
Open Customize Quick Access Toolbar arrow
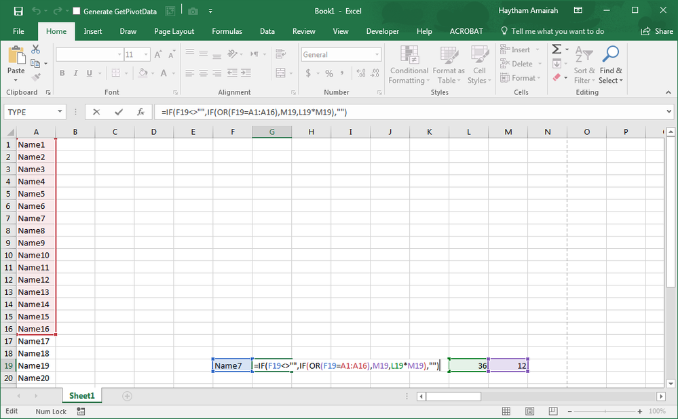210,12
